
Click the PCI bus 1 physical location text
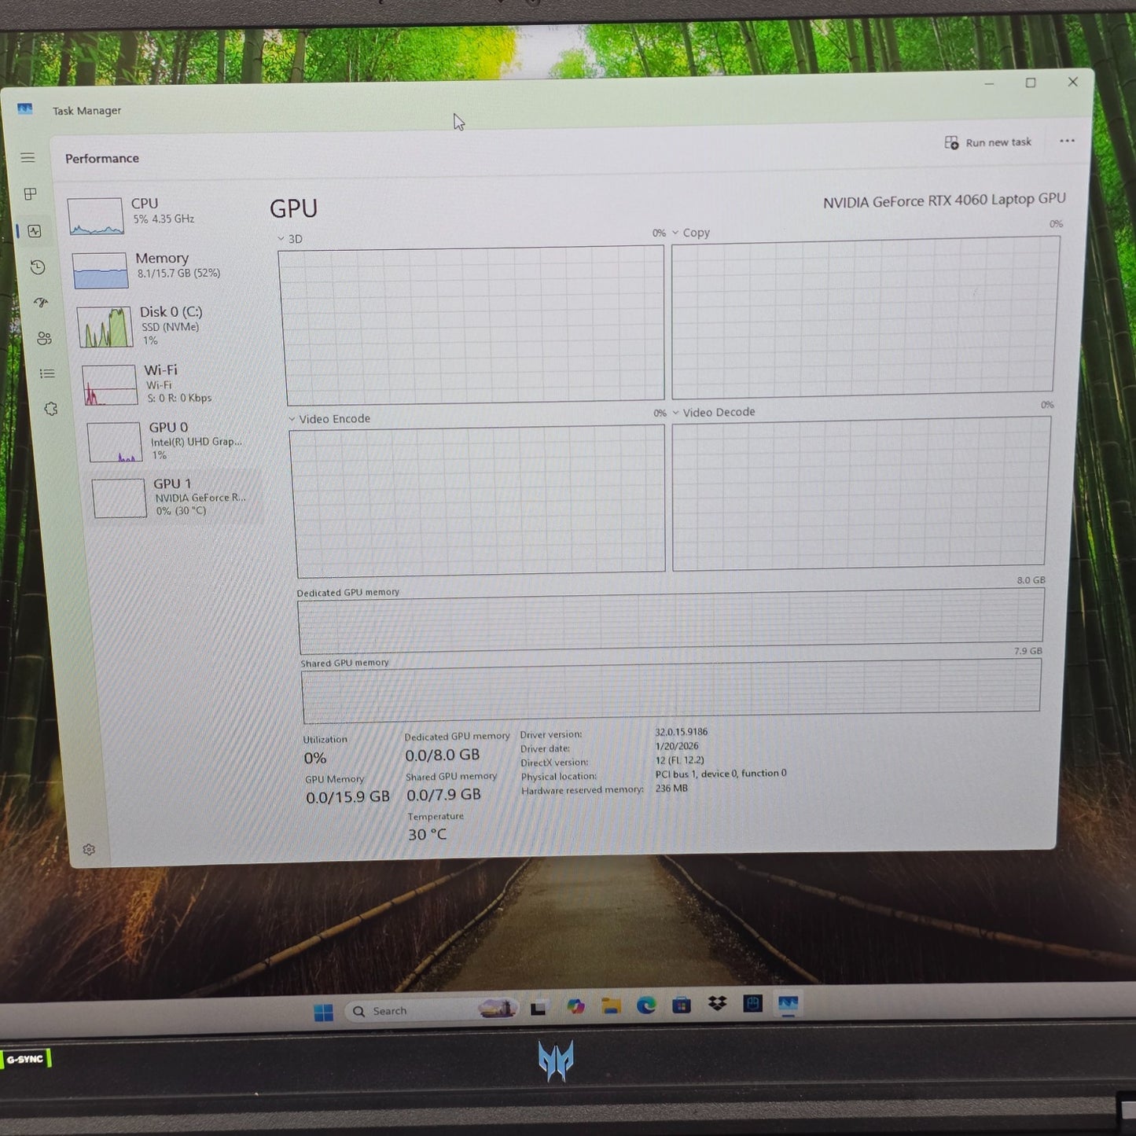(721, 774)
